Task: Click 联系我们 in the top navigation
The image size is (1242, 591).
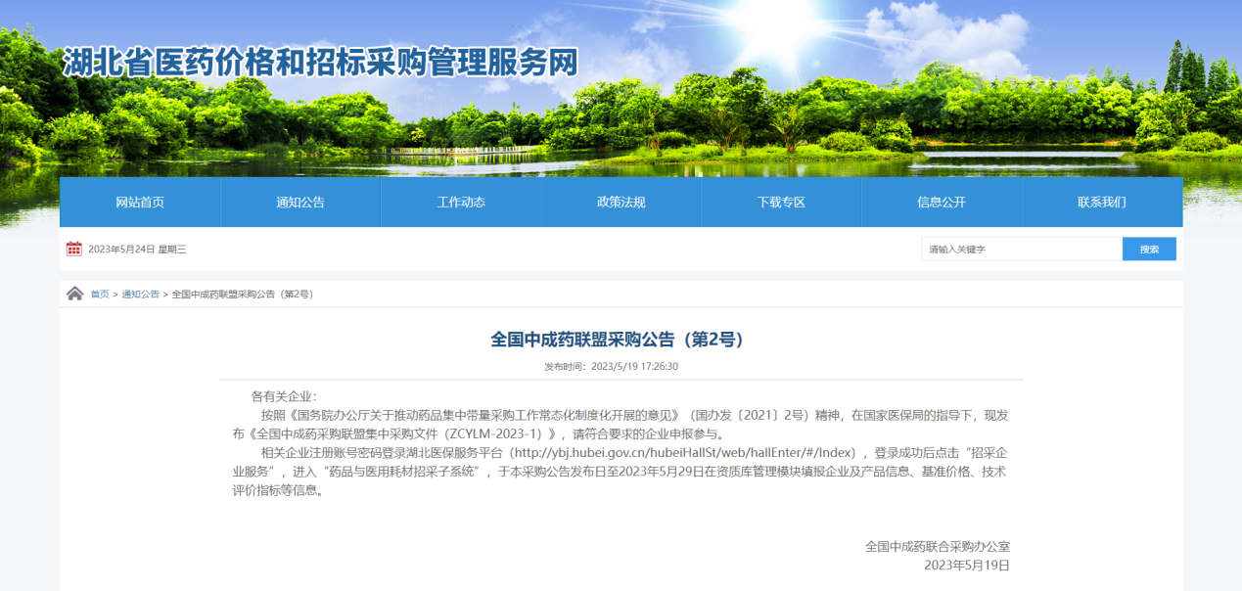Action: tap(1102, 203)
